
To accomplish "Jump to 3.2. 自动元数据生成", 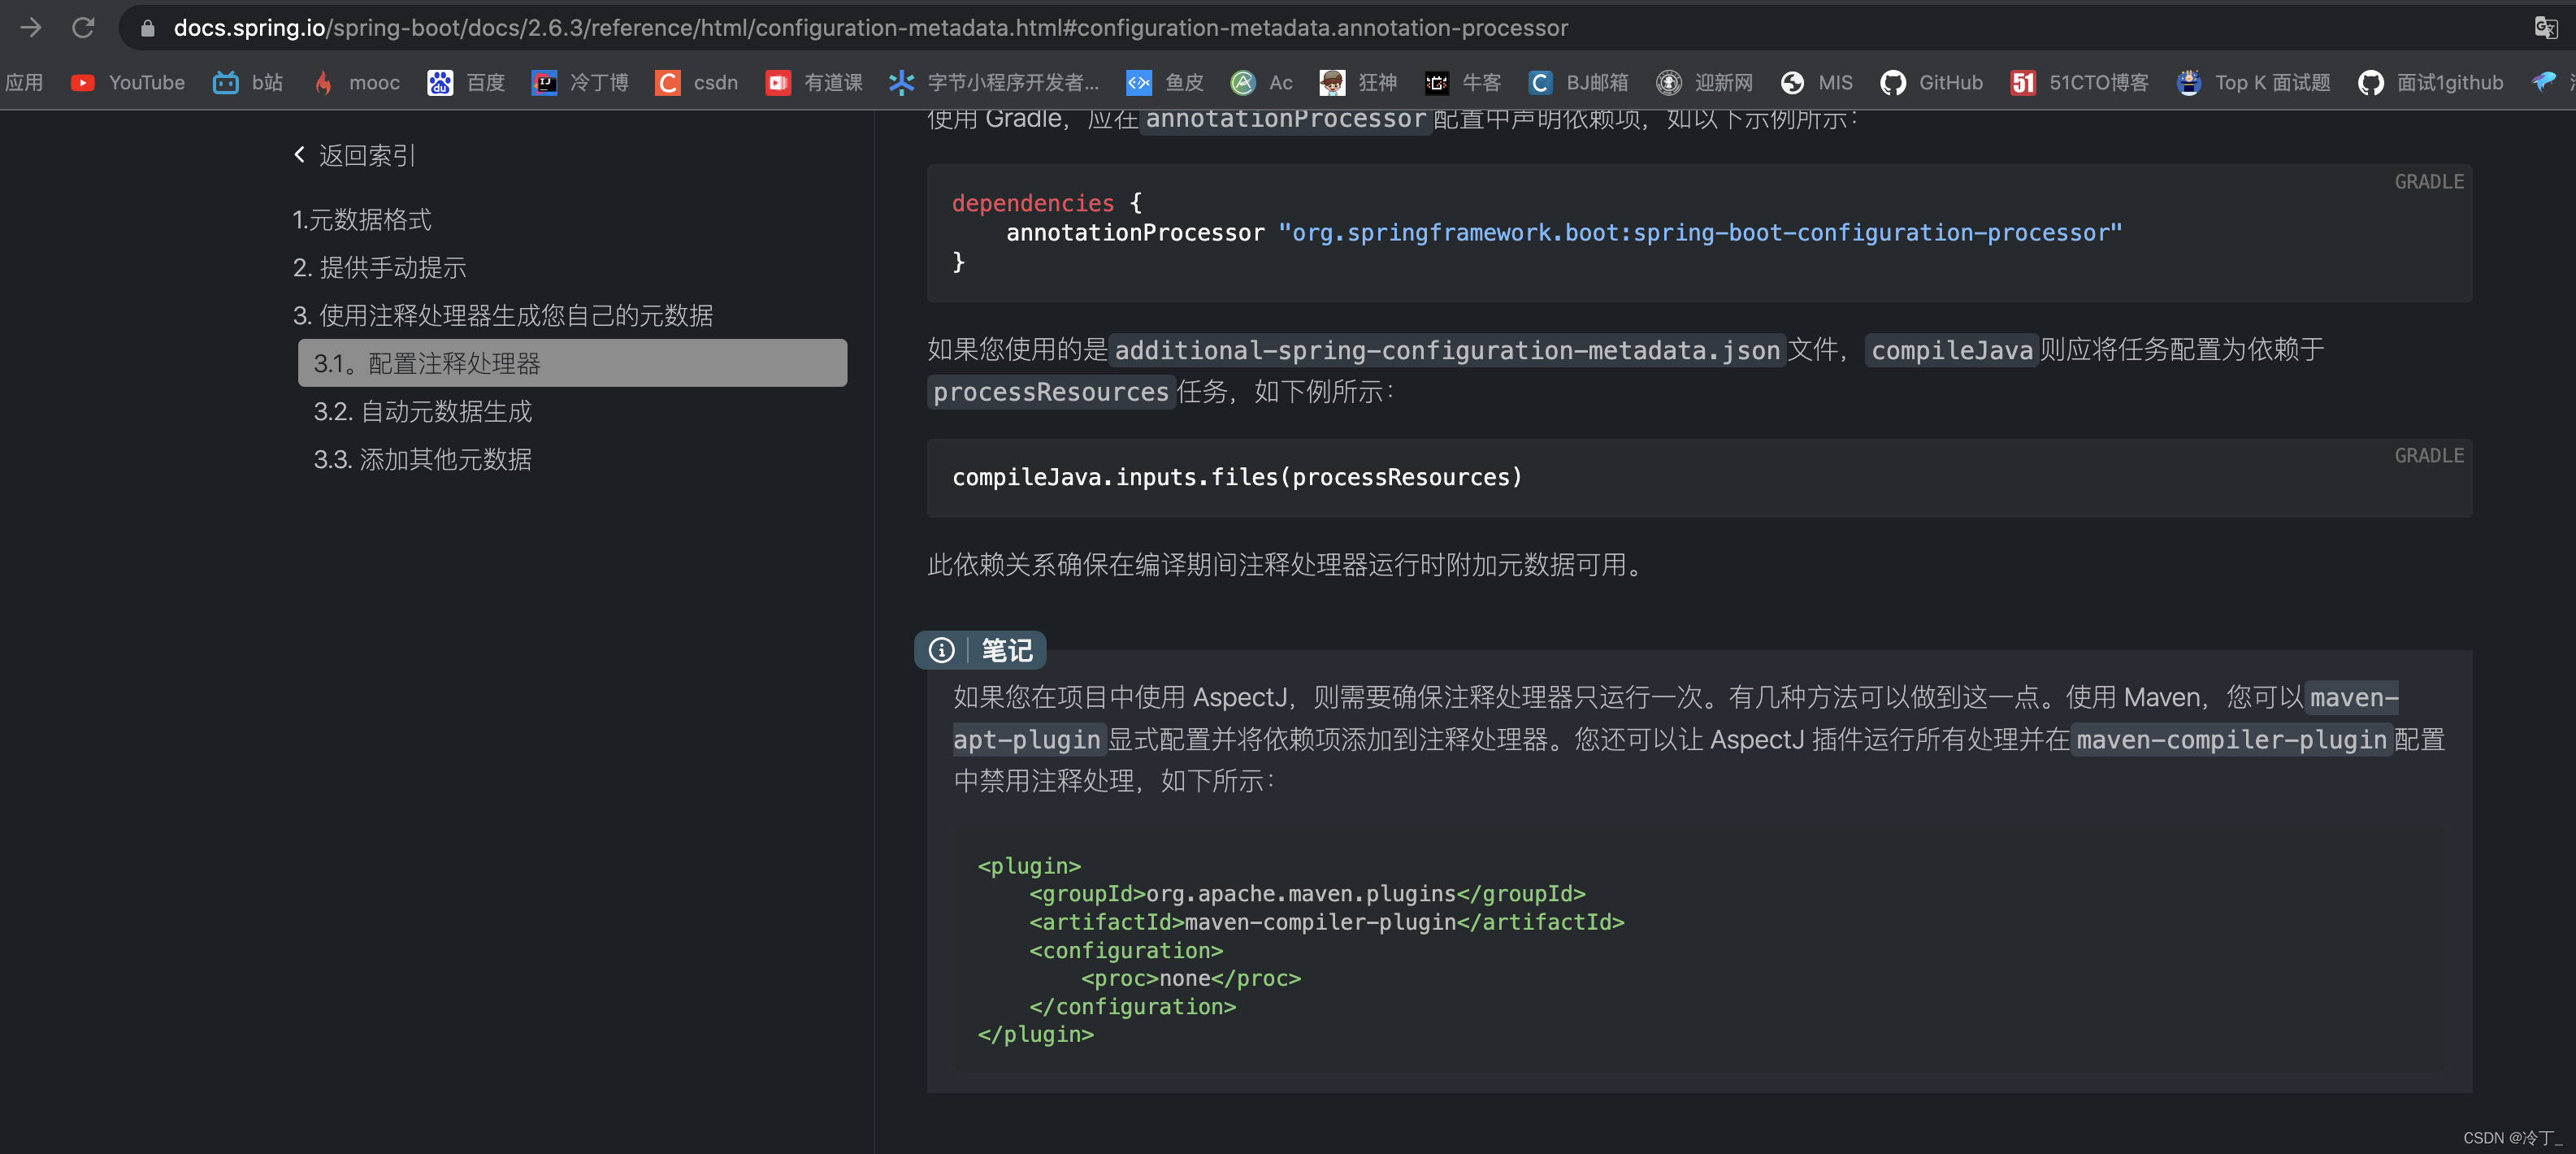I will [x=422, y=412].
